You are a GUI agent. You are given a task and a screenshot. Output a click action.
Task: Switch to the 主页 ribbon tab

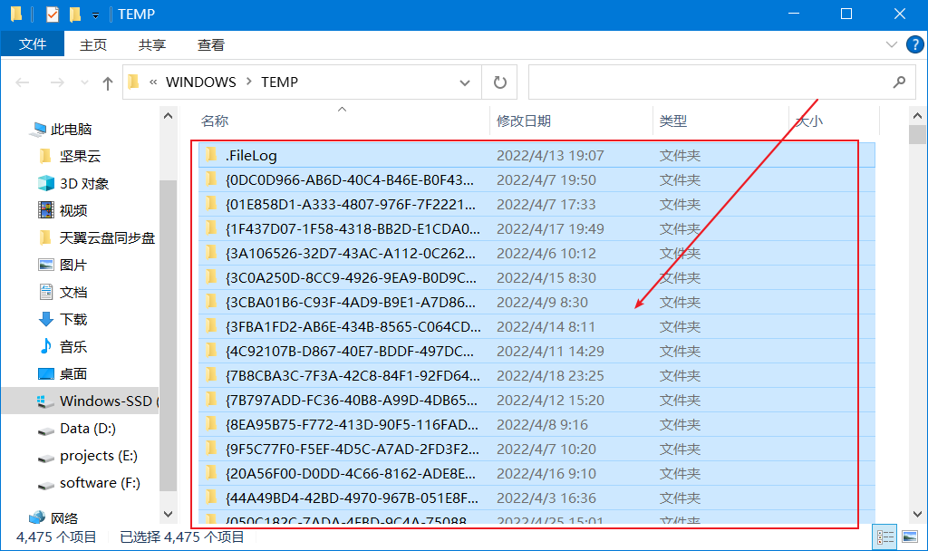point(93,44)
